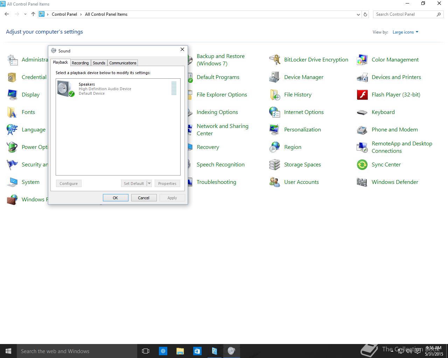Image resolution: width=448 pixels, height=358 pixels.
Task: Select the Playback tab
Action: pyautogui.click(x=61, y=62)
